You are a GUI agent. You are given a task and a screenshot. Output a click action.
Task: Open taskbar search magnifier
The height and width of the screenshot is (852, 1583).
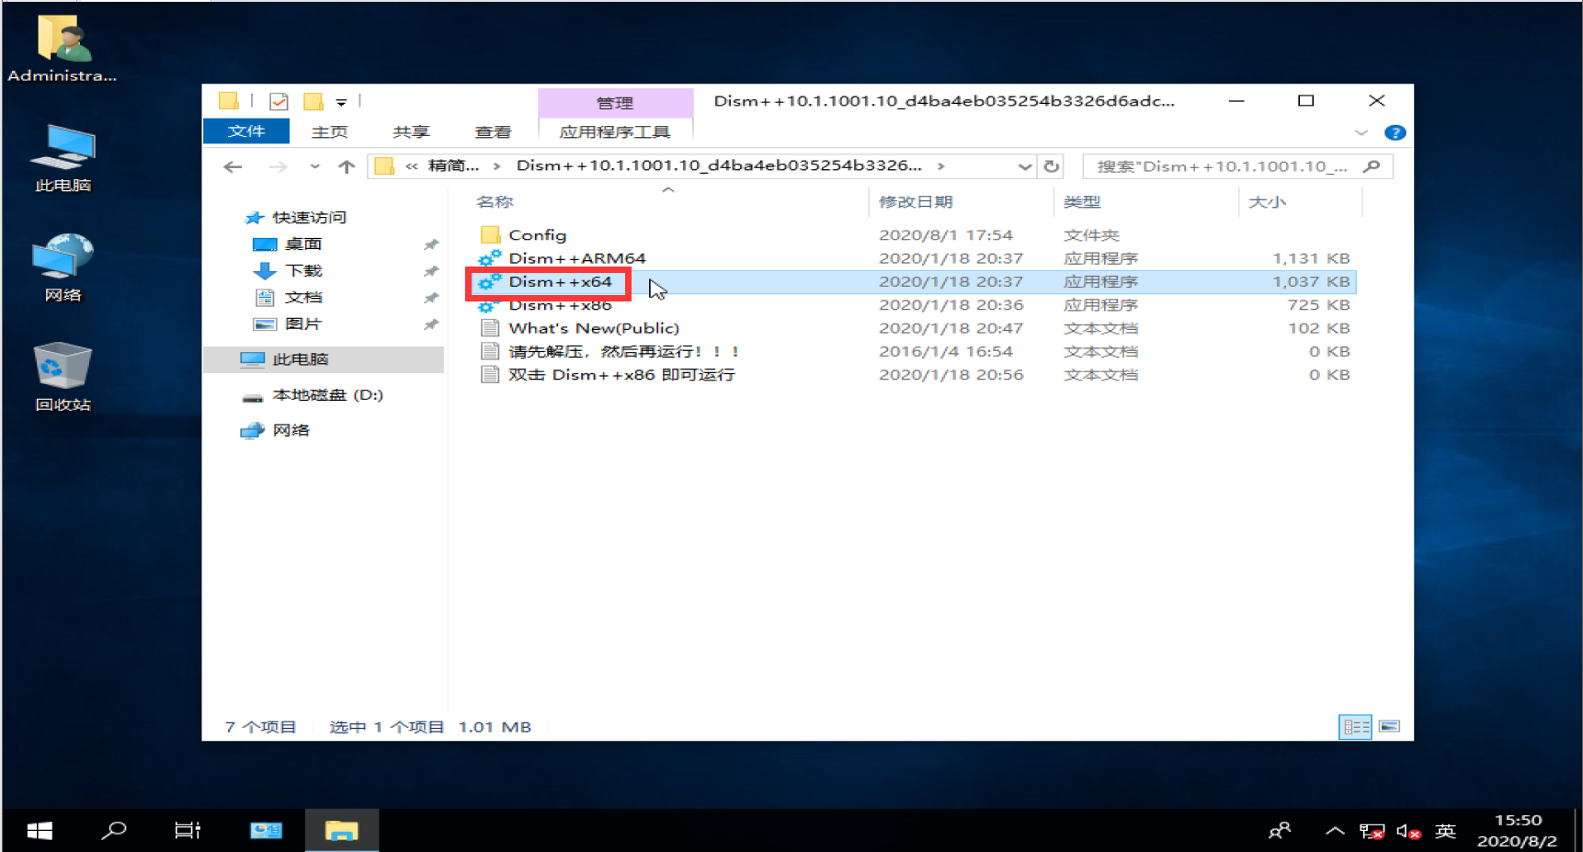tap(114, 831)
